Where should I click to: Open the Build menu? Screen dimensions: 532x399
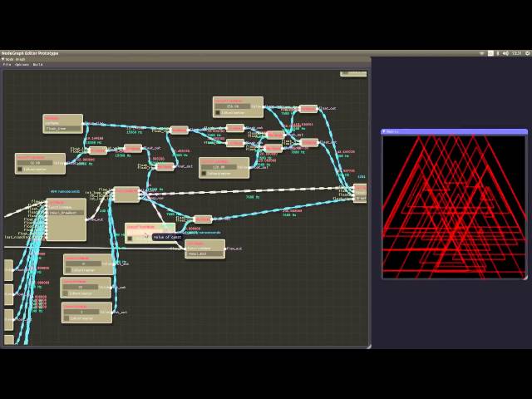37,65
